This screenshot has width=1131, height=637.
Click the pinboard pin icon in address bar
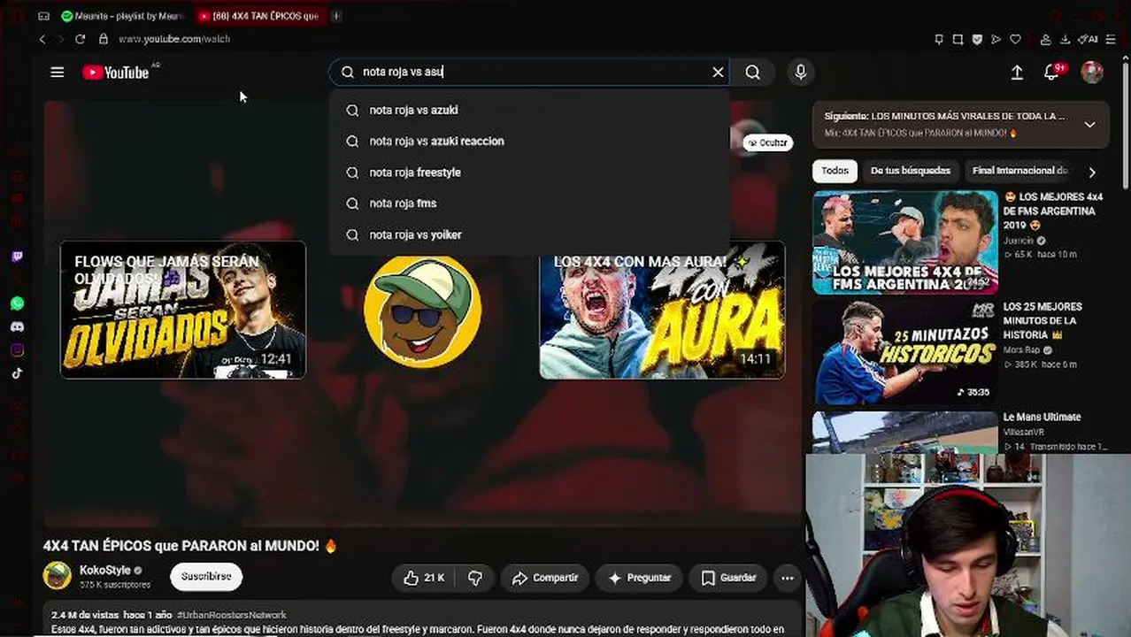[x=939, y=39]
